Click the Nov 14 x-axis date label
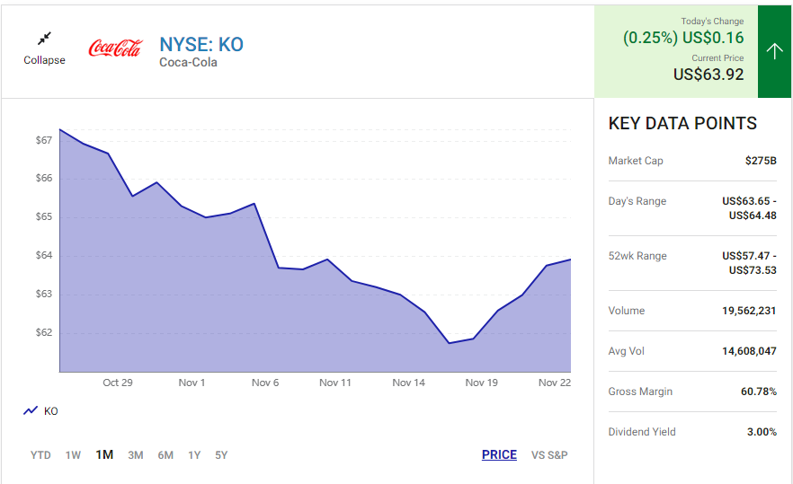 408,383
